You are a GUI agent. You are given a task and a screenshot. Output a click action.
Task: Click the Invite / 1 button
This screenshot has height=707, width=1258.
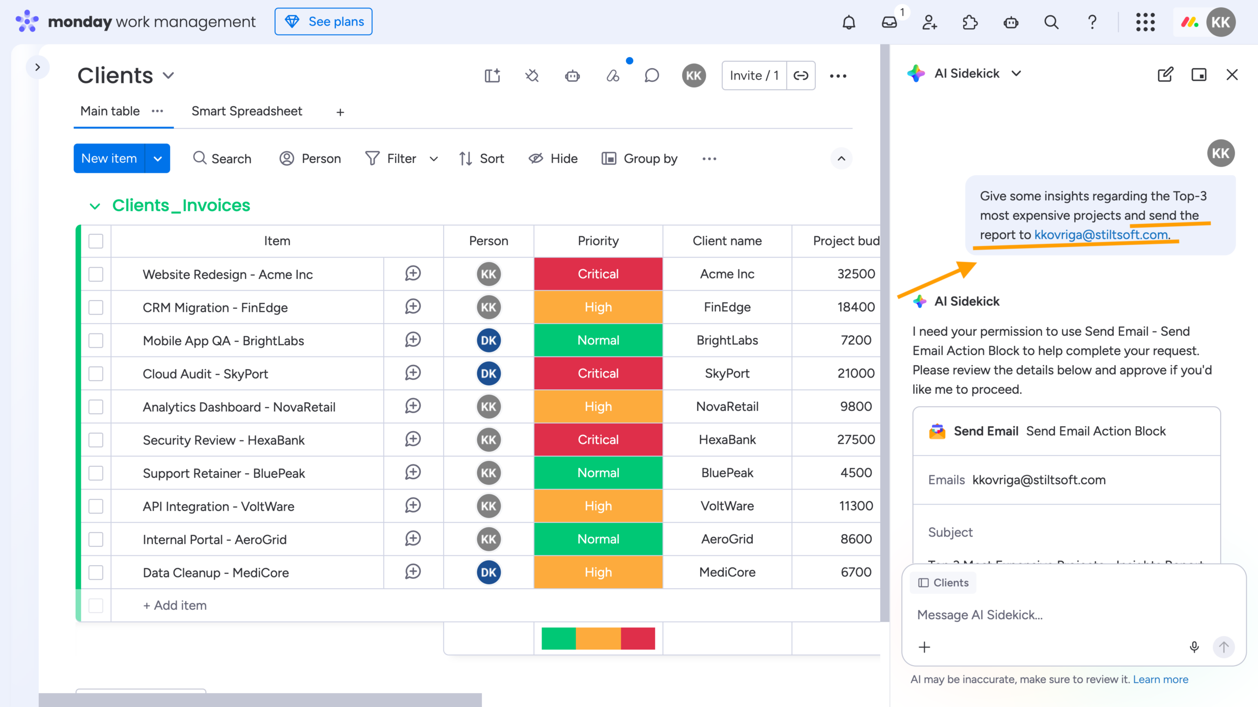754,76
